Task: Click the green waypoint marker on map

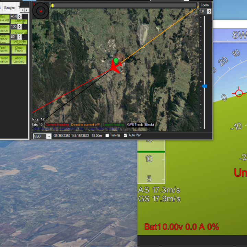Action: click(x=116, y=61)
